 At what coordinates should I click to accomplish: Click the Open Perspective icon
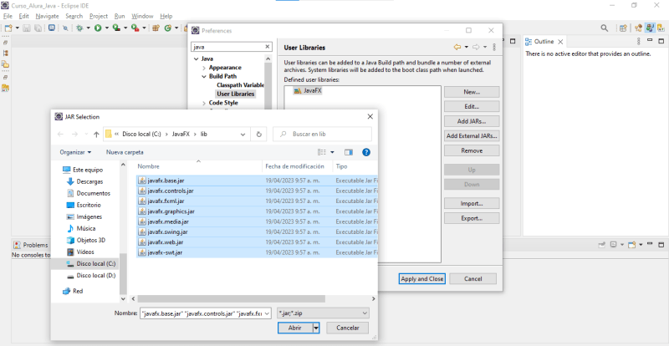point(623,28)
